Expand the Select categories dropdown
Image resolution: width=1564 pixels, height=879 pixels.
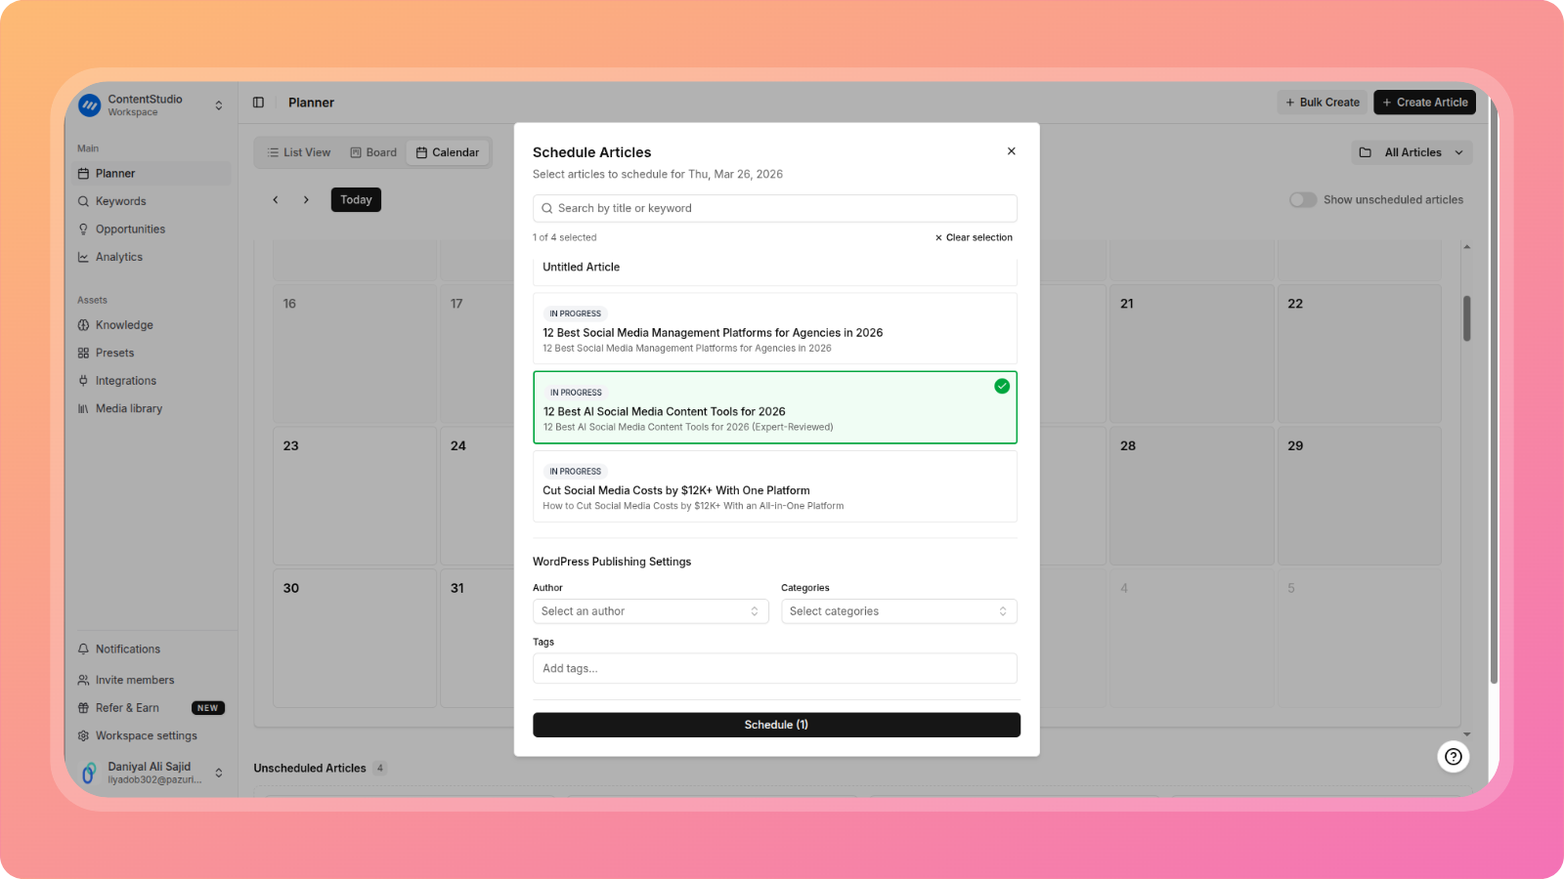(x=898, y=611)
